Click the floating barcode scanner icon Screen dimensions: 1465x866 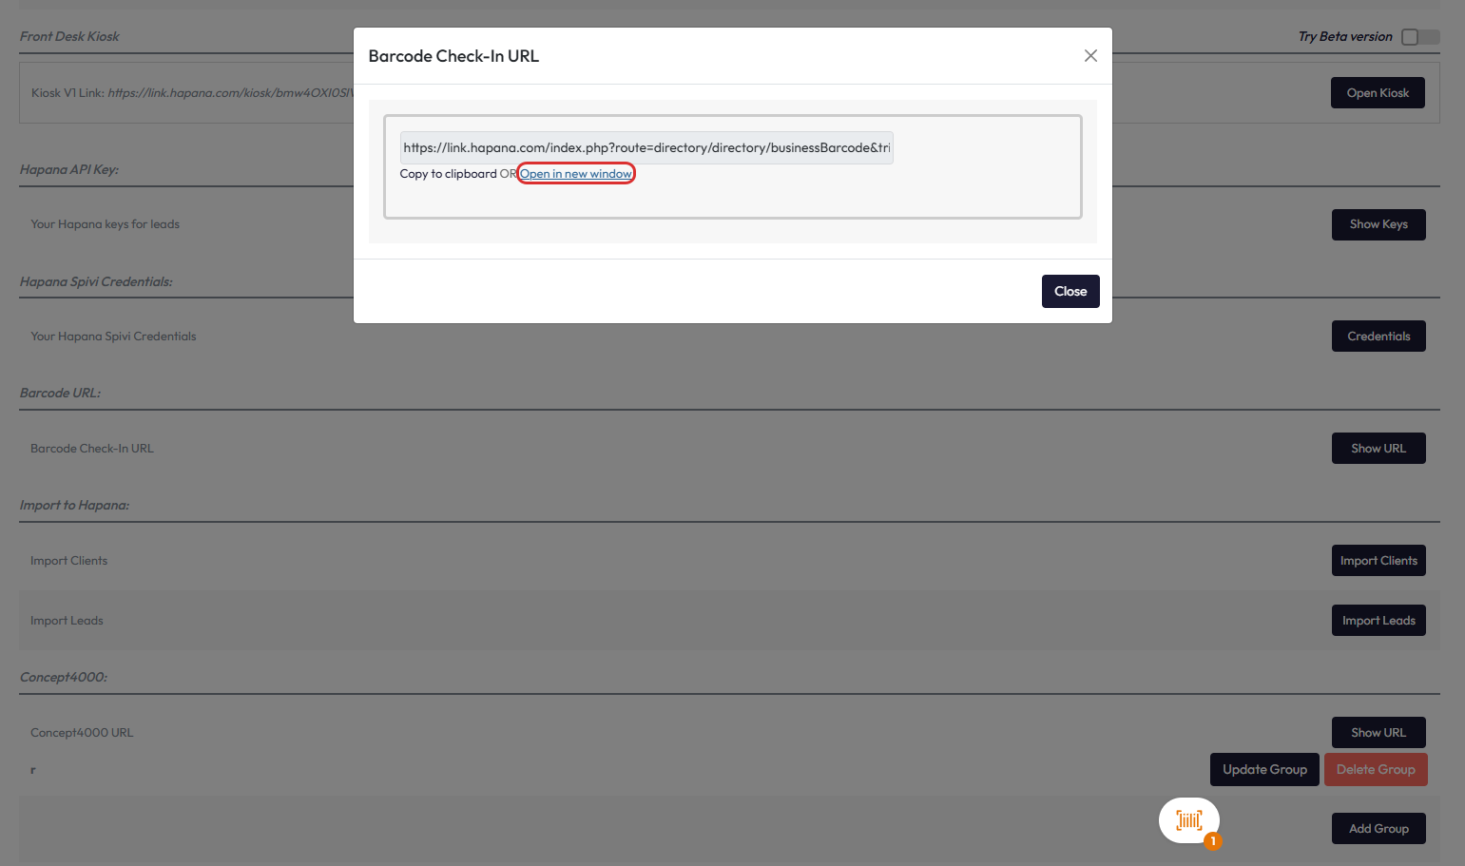(1188, 819)
